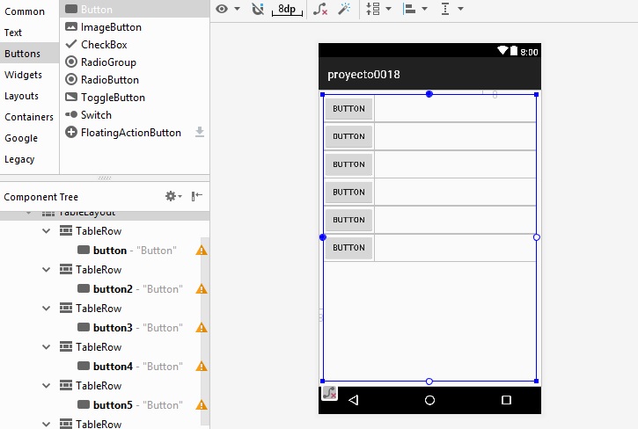Collapse the first TableRow node

(47, 231)
